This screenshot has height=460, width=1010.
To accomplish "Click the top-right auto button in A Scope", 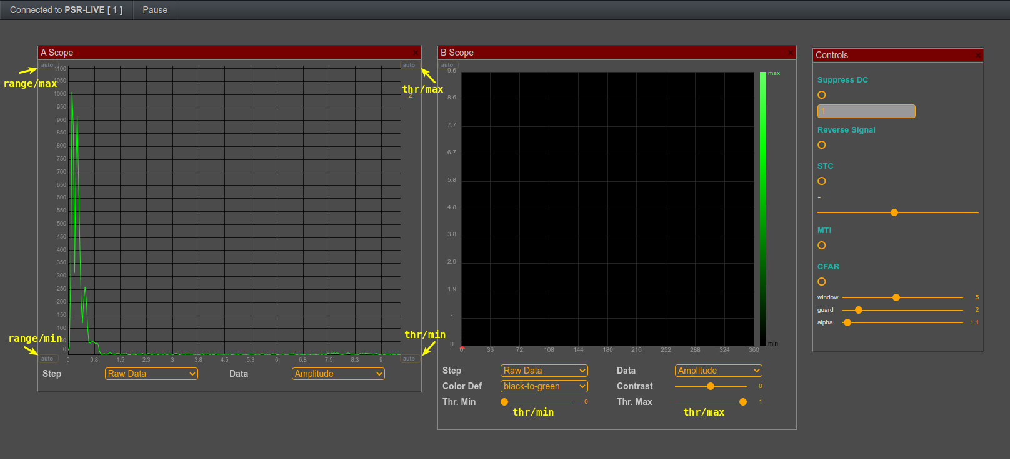I will (409, 65).
